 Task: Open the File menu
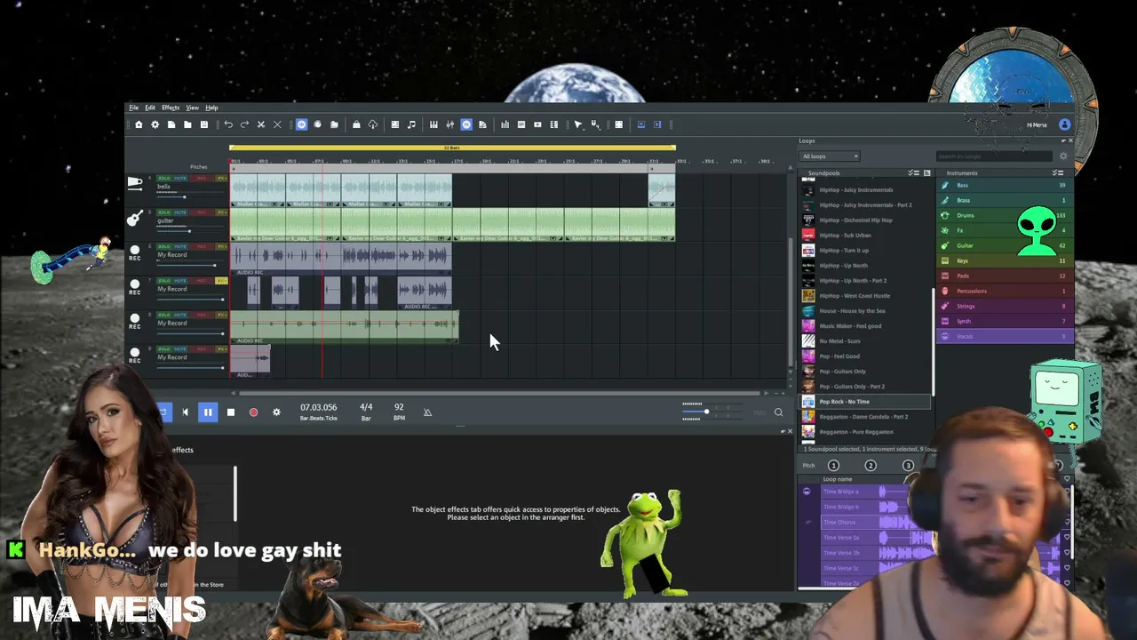tap(134, 108)
